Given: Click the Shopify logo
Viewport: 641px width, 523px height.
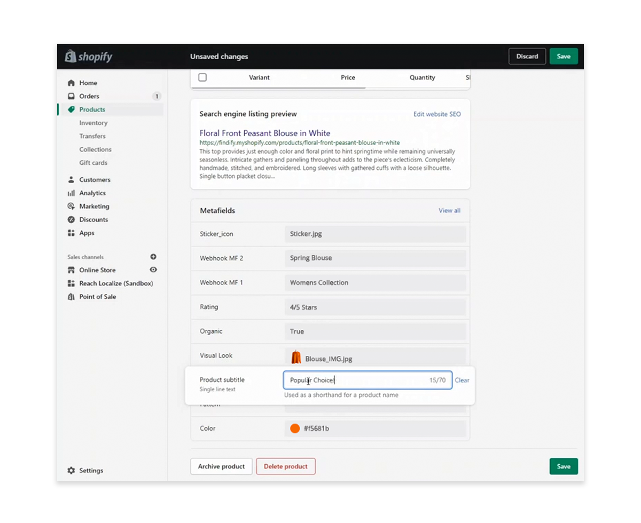Looking at the screenshot, I should pos(89,57).
